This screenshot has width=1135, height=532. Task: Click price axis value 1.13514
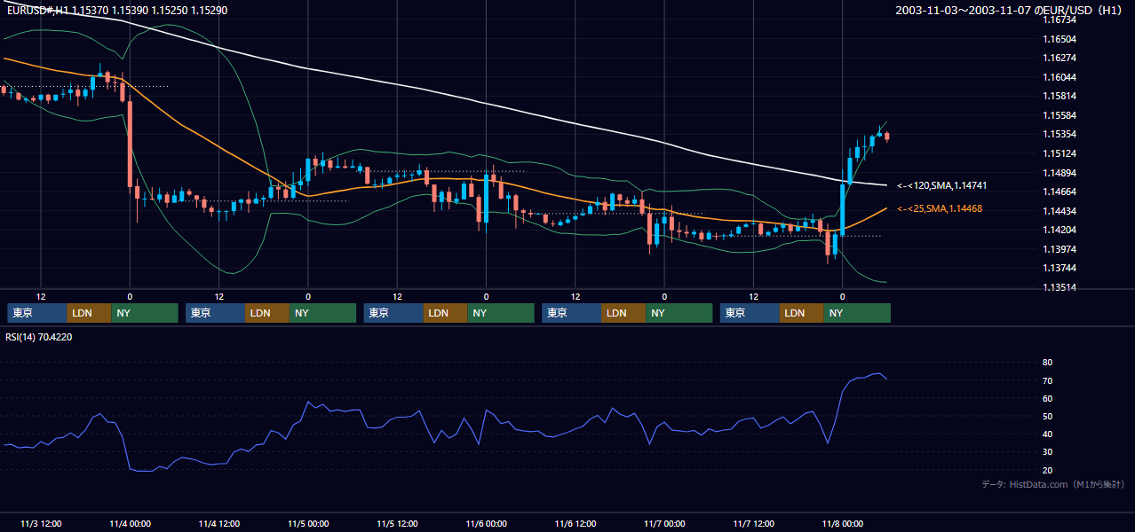click(x=1060, y=287)
